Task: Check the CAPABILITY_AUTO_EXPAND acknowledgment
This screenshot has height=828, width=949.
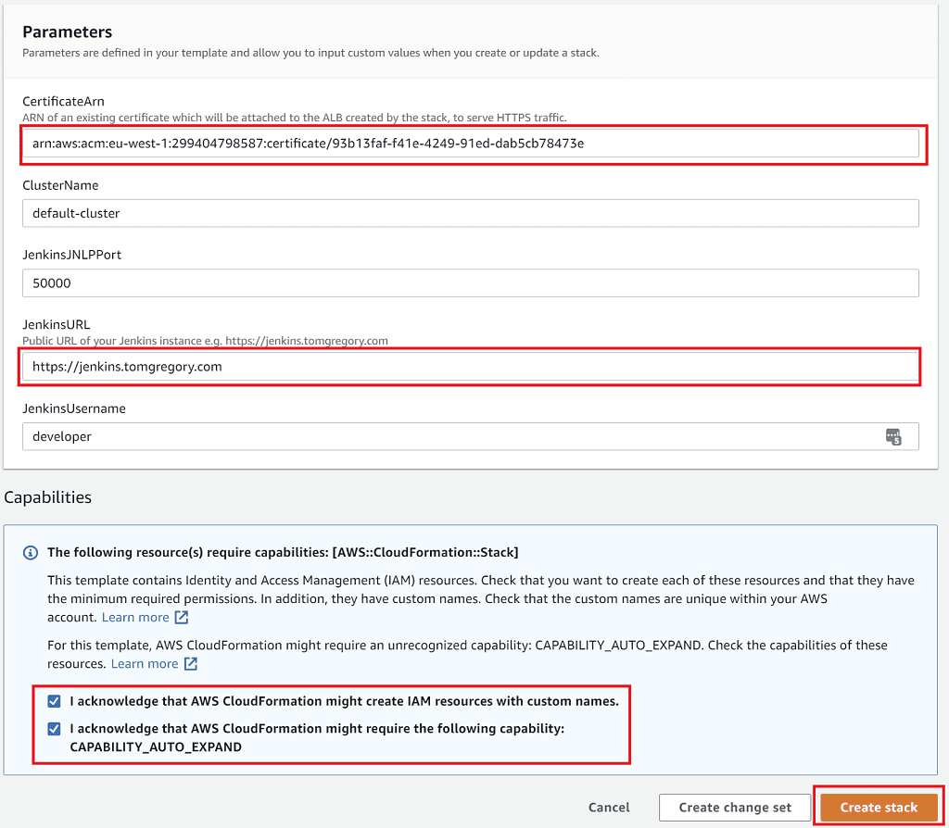Action: 54,728
